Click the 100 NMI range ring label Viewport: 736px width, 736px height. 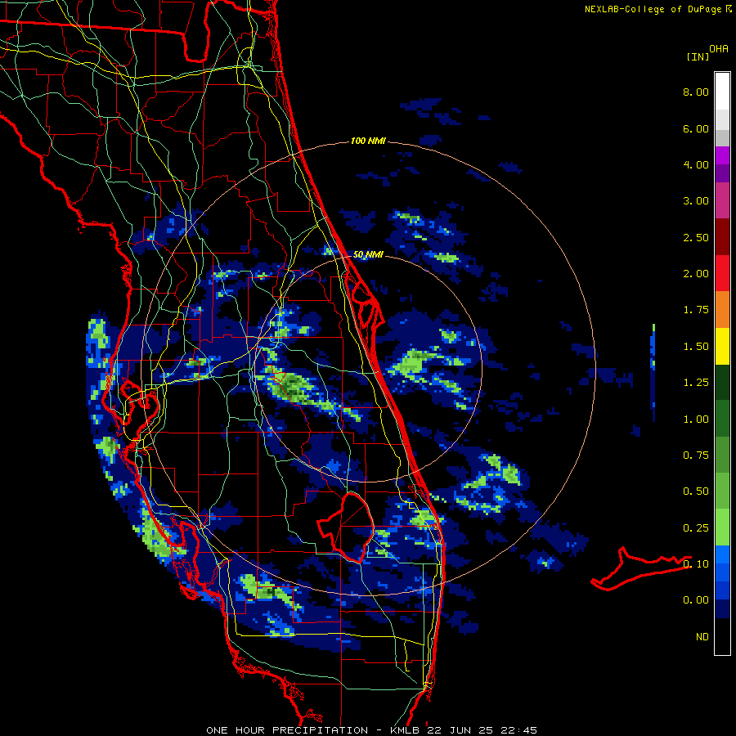point(368,141)
